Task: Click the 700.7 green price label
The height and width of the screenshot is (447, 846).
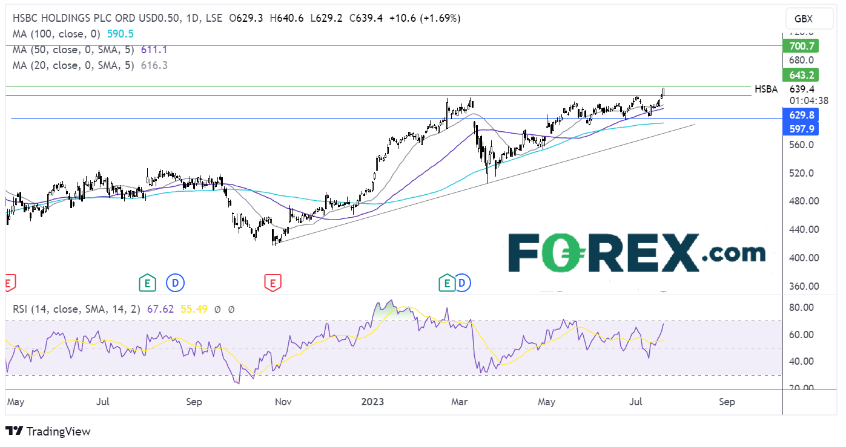Action: coord(801,46)
